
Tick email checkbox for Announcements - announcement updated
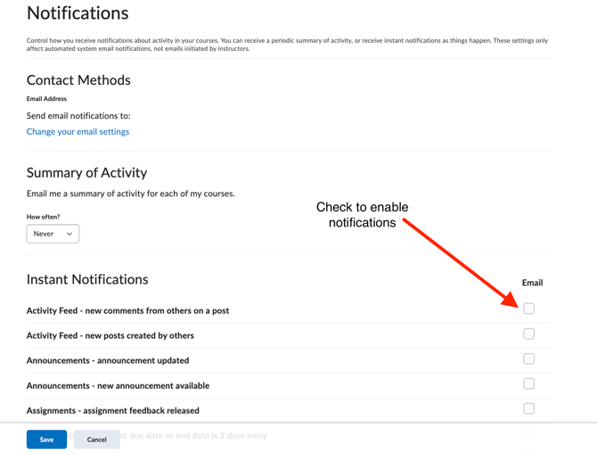point(528,359)
